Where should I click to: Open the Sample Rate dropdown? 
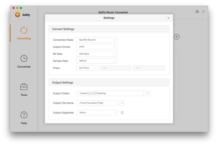pyautogui.click(x=97, y=61)
